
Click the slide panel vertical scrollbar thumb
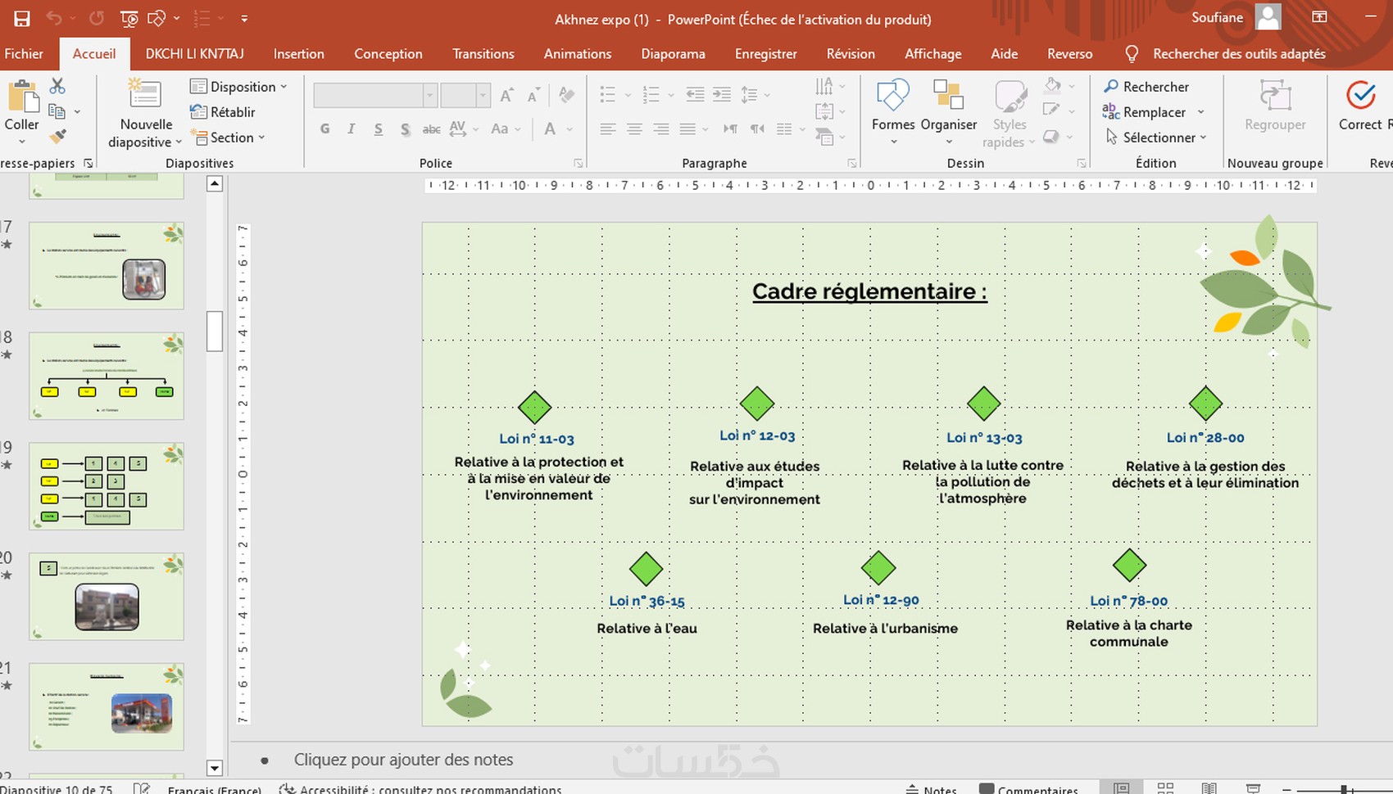click(215, 331)
